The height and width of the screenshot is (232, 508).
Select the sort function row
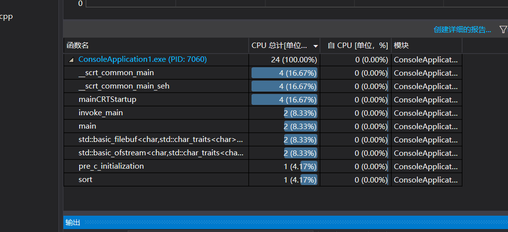[85, 180]
